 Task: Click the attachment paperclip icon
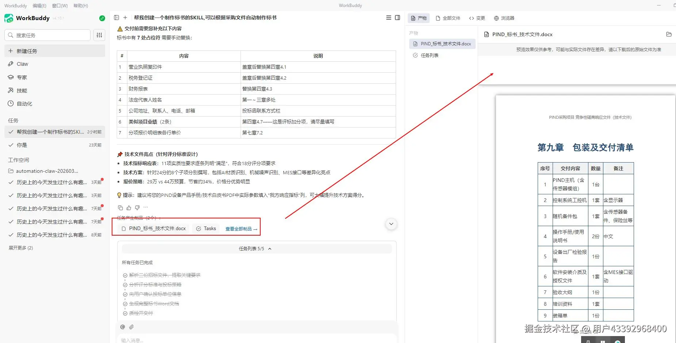point(131,327)
